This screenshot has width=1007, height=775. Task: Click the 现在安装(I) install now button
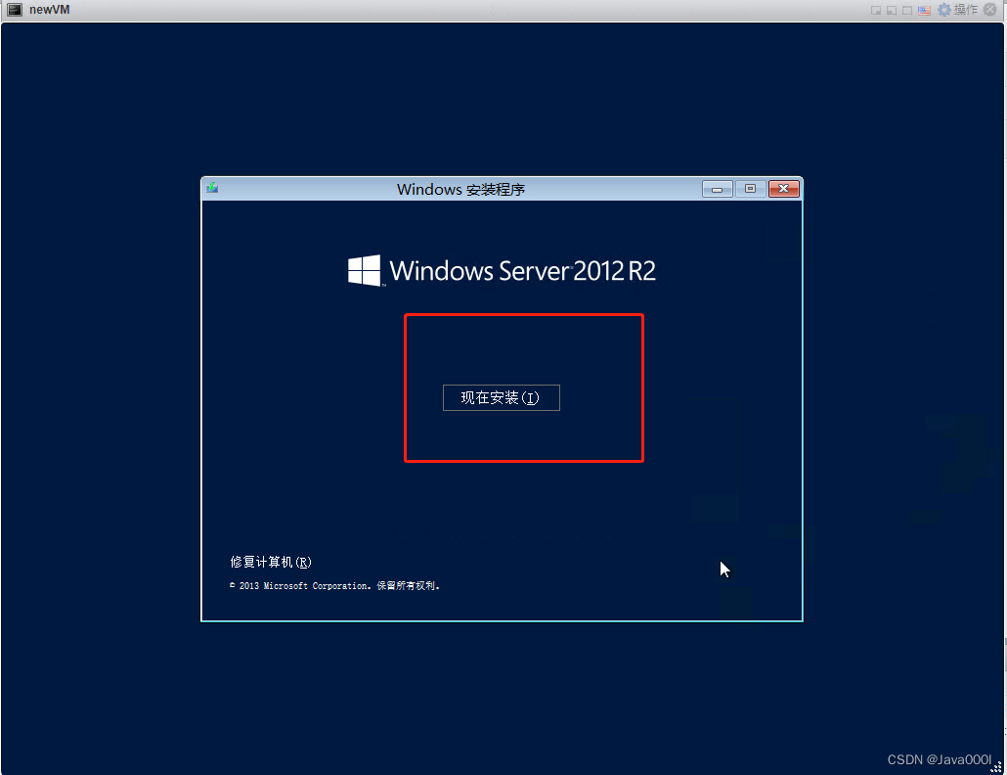tap(501, 398)
